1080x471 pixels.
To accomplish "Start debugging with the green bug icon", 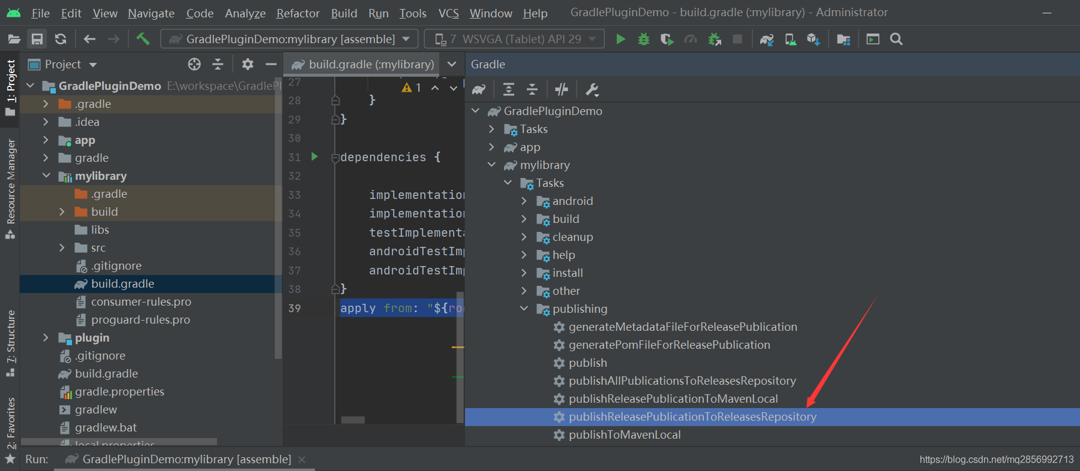I will 644,40.
